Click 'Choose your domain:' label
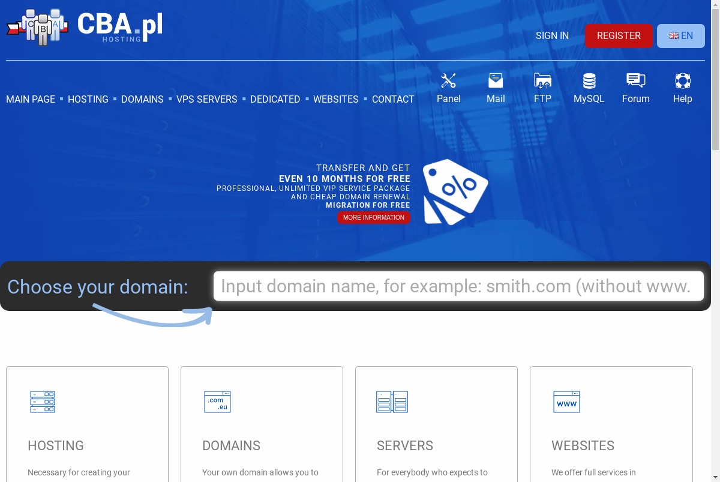Viewport: 720px width, 482px height. pyautogui.click(x=98, y=287)
